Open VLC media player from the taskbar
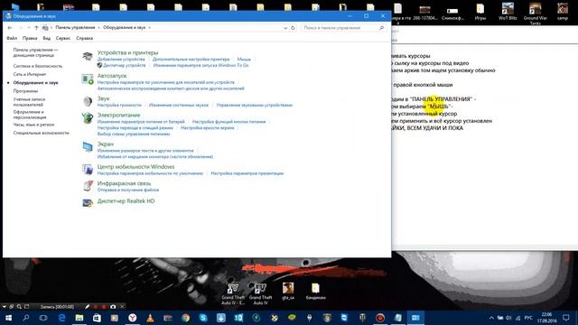578x325 pixels. tap(150, 318)
